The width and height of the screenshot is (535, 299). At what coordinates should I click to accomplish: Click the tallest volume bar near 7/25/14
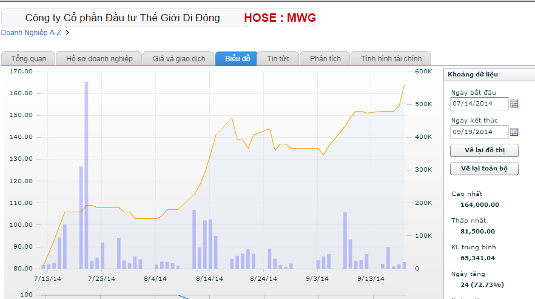[x=86, y=175]
